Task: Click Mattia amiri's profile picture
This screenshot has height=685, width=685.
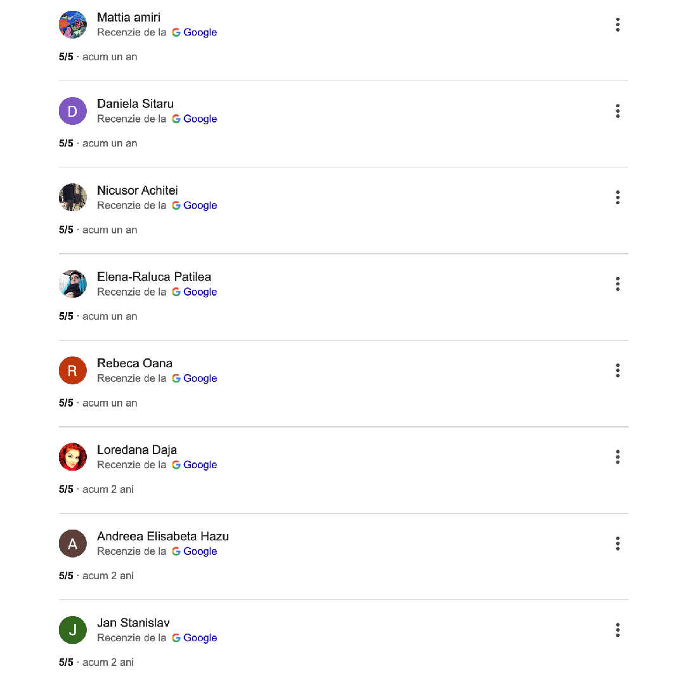Action: coord(72,25)
